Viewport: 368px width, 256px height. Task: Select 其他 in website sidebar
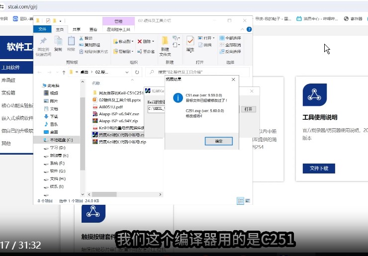point(6,143)
